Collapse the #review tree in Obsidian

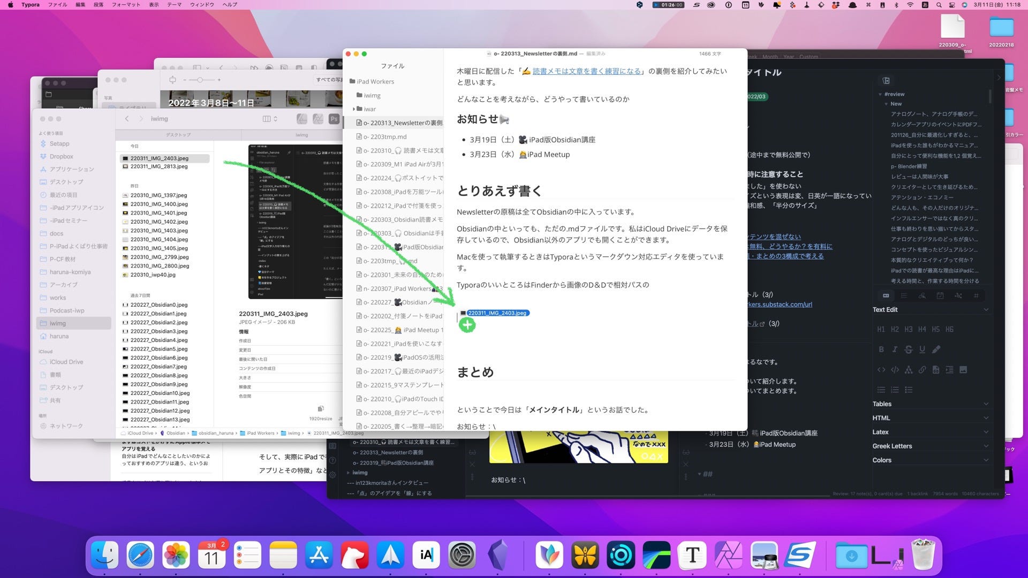tap(880, 94)
